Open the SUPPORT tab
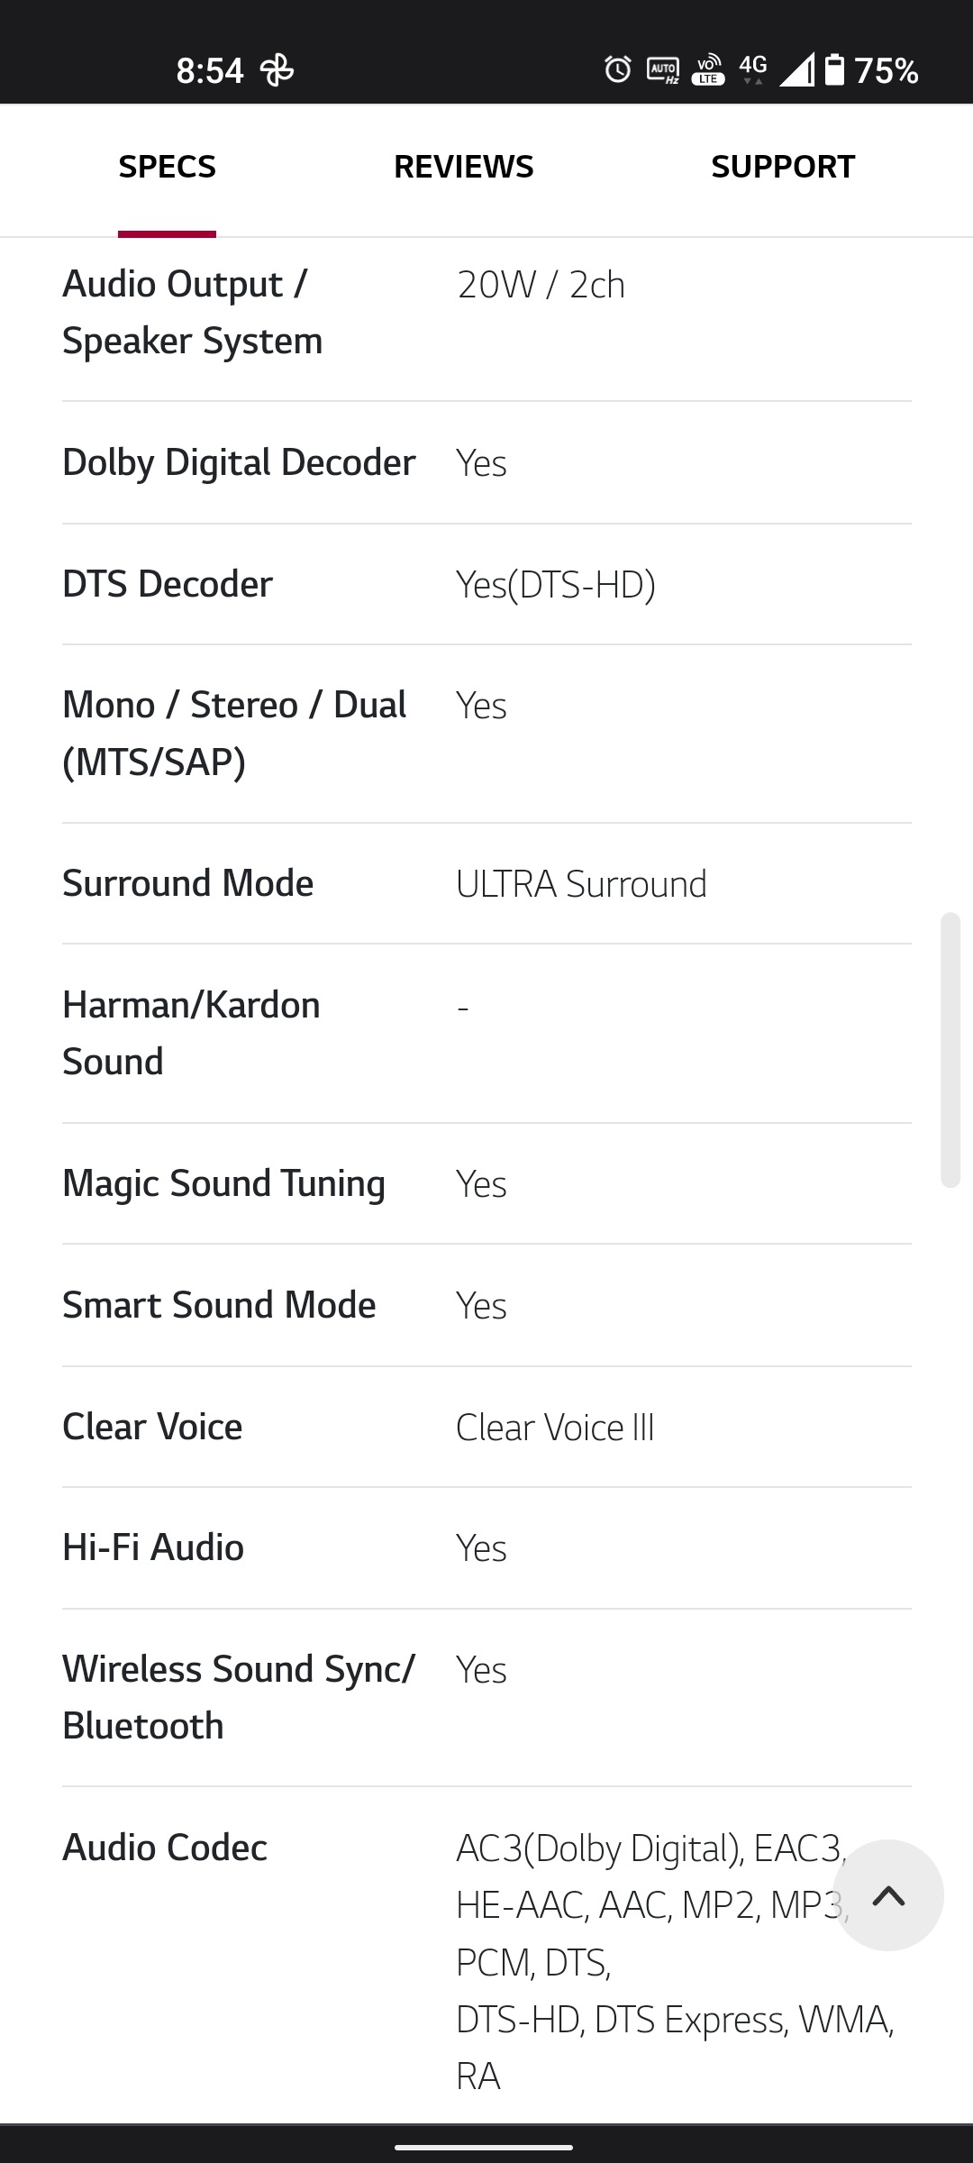Viewport: 973px width, 2163px height. [783, 167]
